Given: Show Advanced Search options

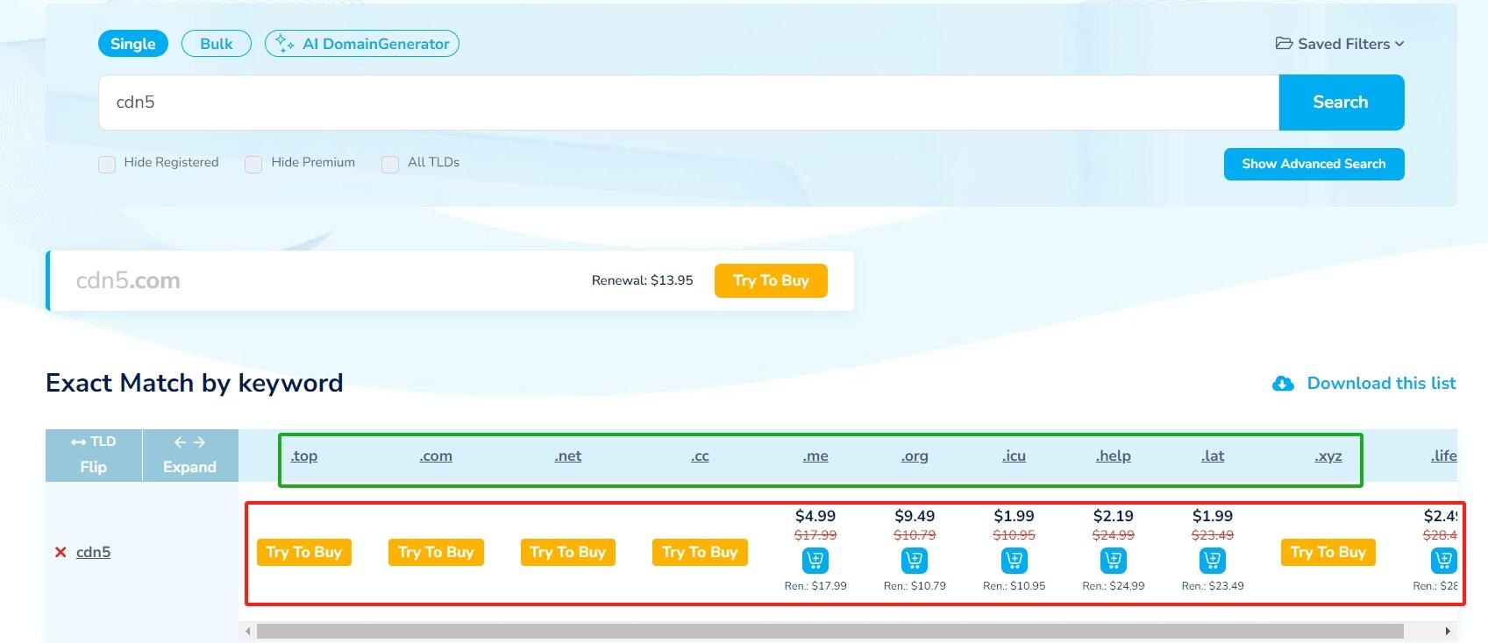Looking at the screenshot, I should coord(1314,164).
